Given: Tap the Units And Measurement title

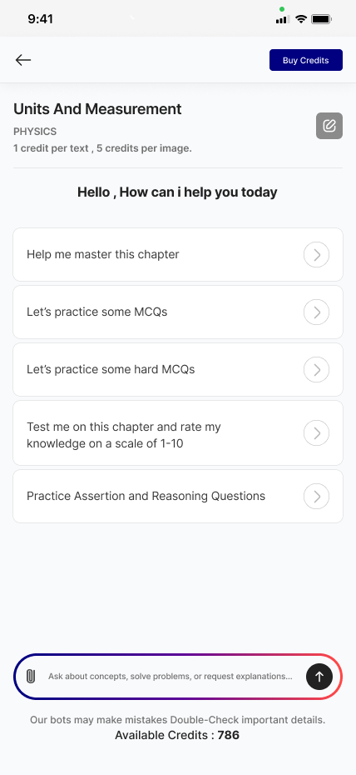Looking at the screenshot, I should [97, 108].
